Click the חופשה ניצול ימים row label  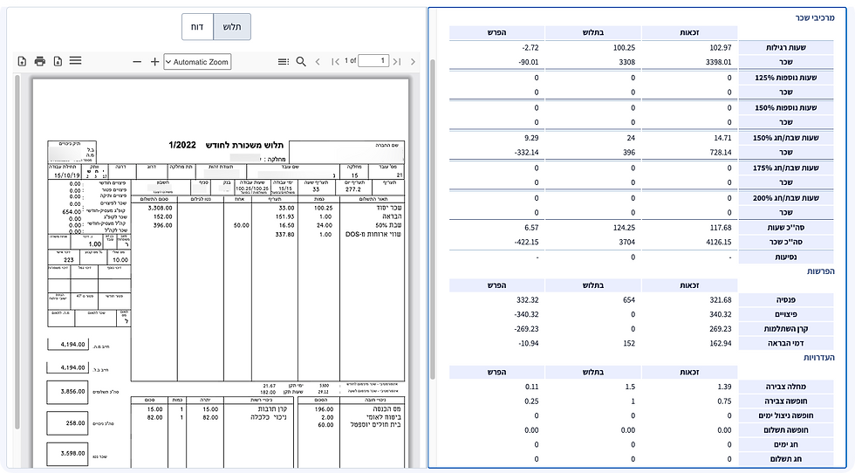786,415
